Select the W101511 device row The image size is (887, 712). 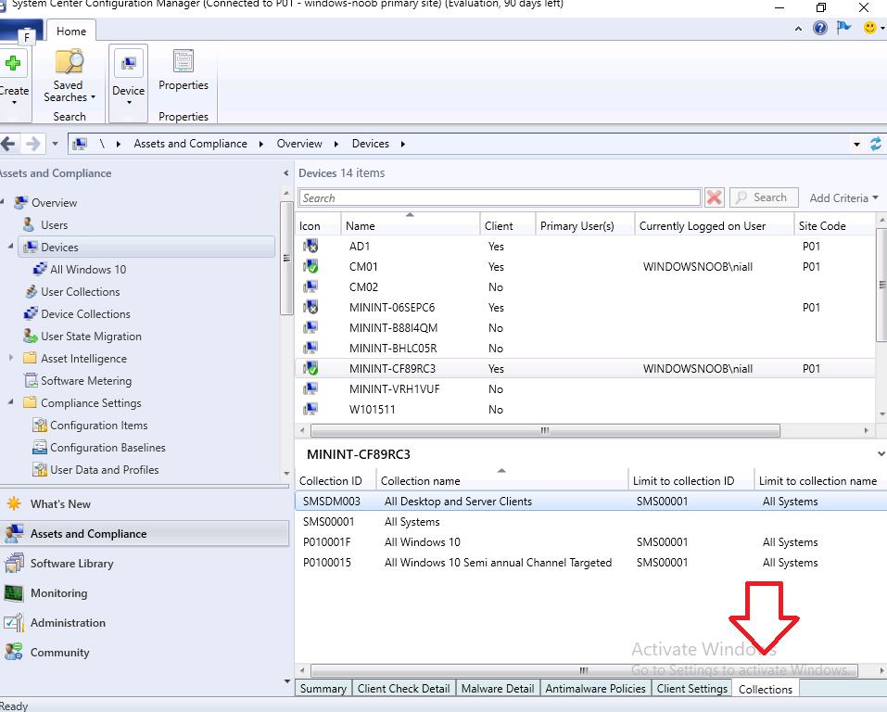pyautogui.click(x=586, y=409)
